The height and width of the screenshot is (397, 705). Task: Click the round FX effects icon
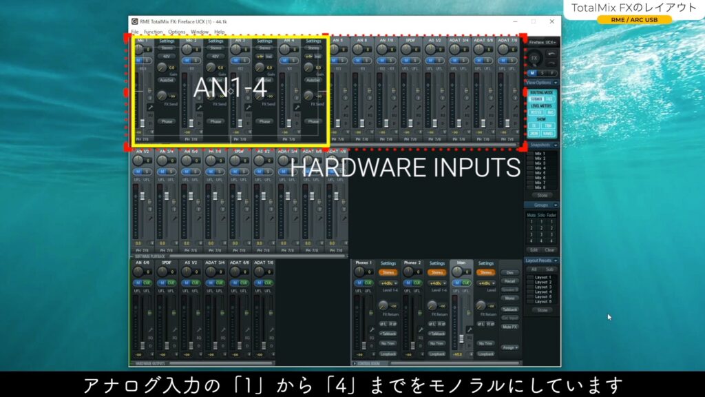pos(534,58)
